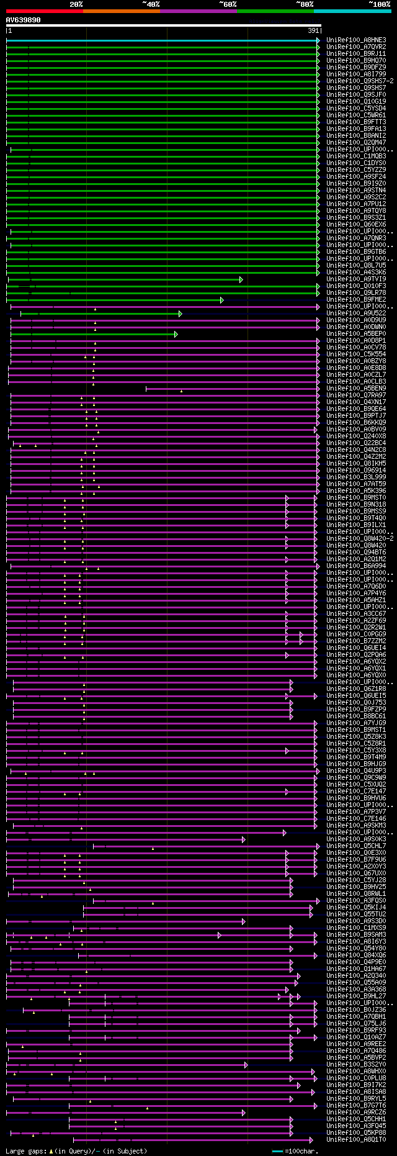Click the purple ~60% legend segment
Image resolution: width=397 pixels, height=1156 pixels.
[x=198, y=11]
